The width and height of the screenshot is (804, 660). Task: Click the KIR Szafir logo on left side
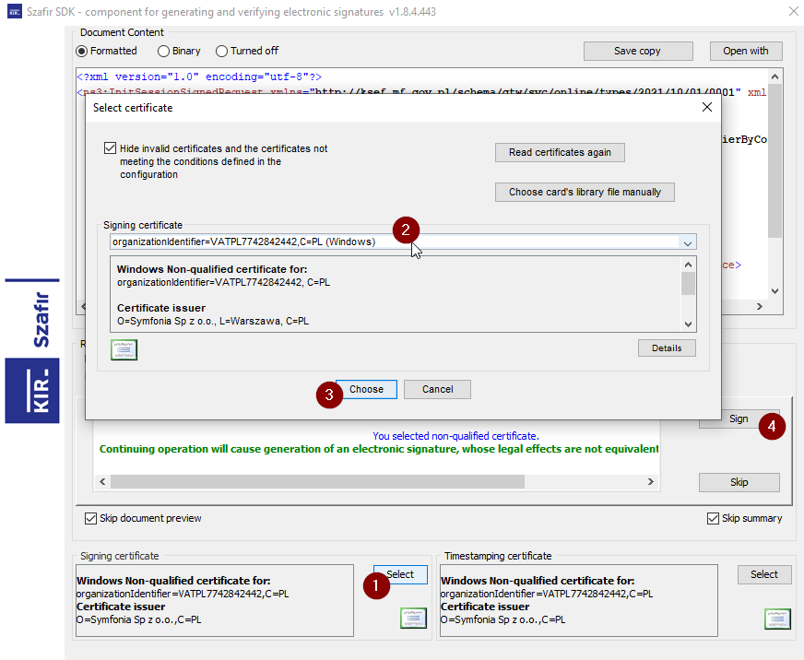click(32, 351)
